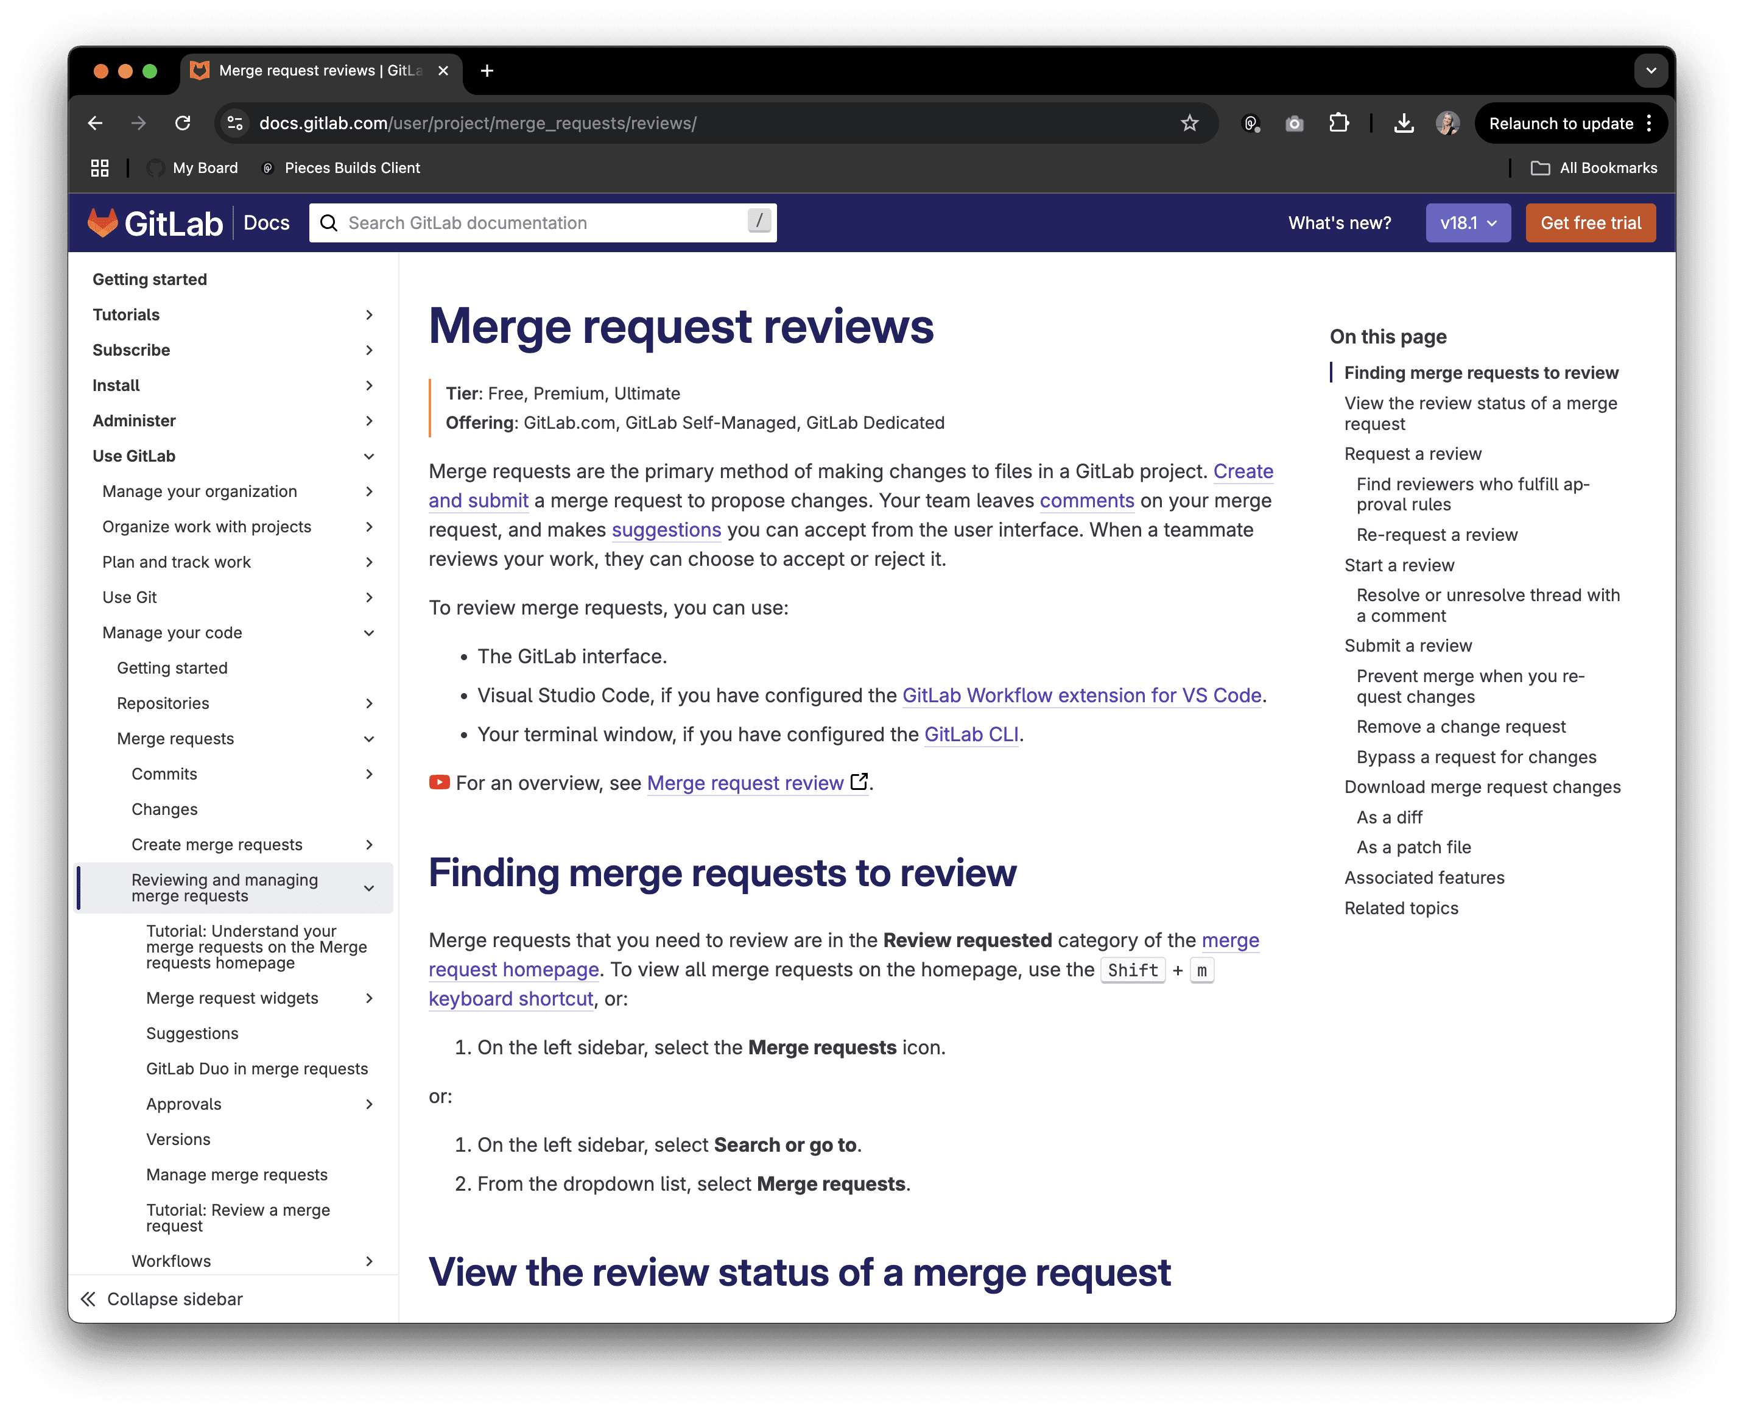Bookmark this page with the star icon
1744x1413 pixels.
pyautogui.click(x=1189, y=123)
